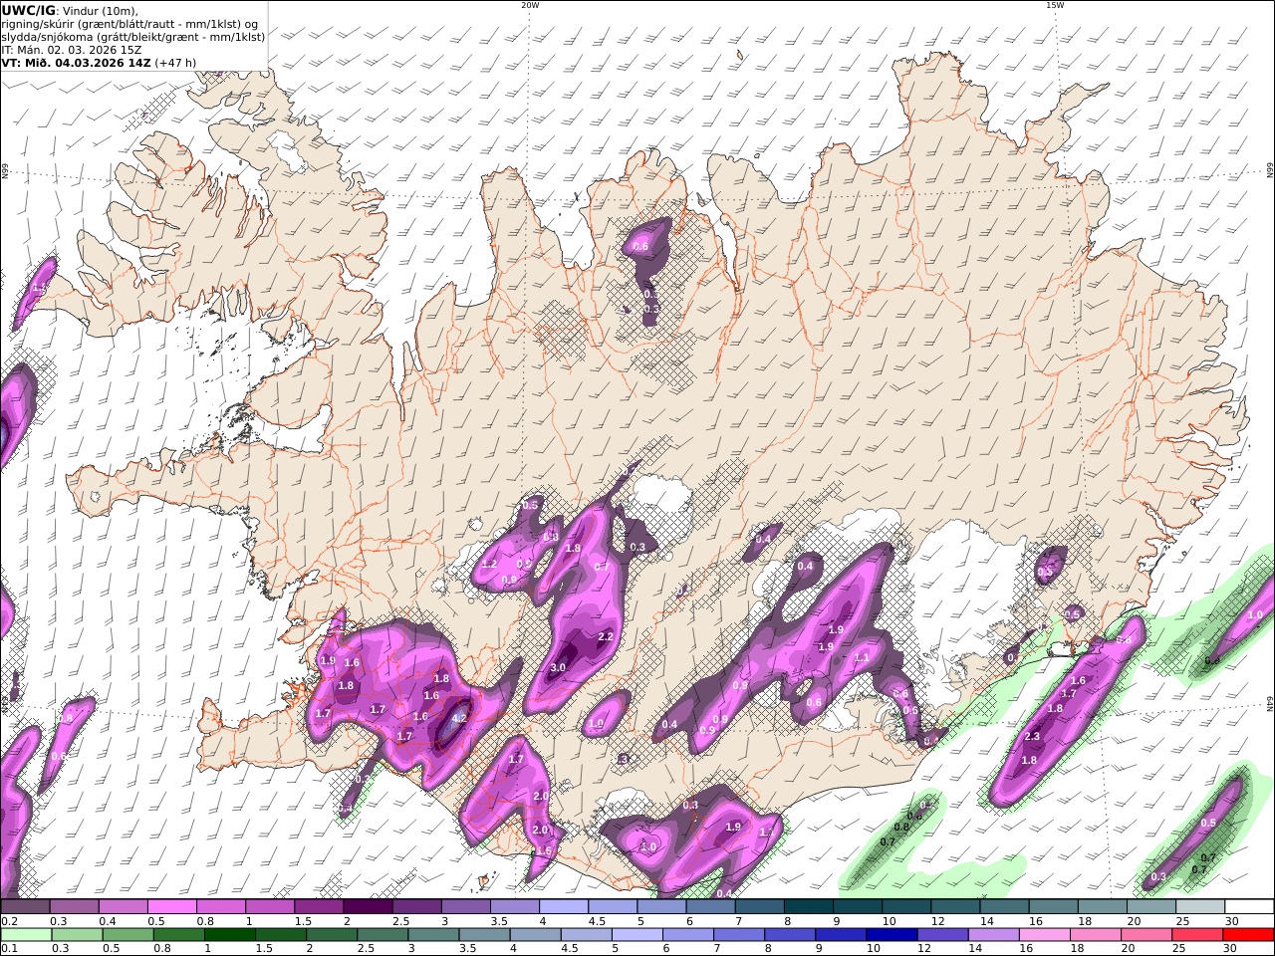Image resolution: width=1275 pixels, height=956 pixels.
Task: Click purple 12–14 swatch in rain legend
Action: 942,935
